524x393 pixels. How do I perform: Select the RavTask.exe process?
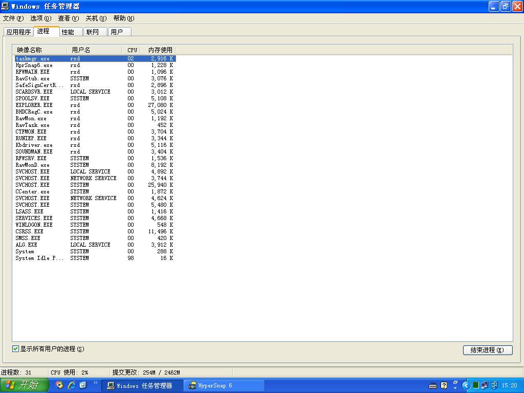coord(95,125)
